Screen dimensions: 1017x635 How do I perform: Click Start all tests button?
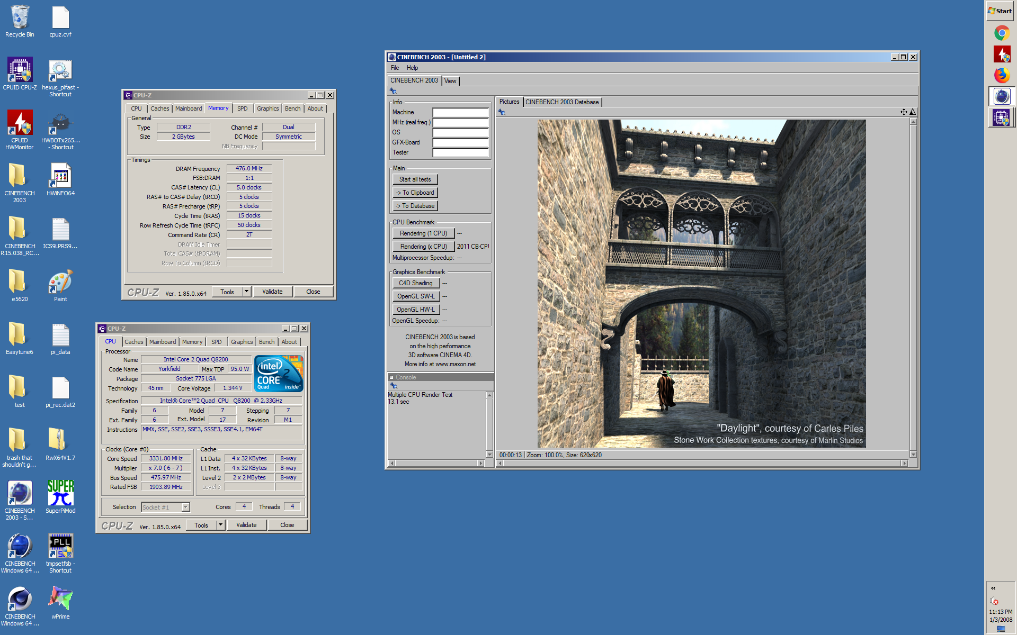(415, 179)
